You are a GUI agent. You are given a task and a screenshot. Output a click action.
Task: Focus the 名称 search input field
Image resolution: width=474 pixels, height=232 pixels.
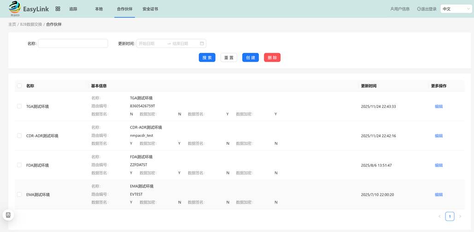coord(73,44)
